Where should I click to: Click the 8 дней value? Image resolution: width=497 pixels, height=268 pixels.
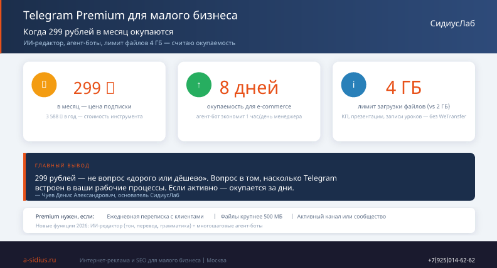[249, 88]
